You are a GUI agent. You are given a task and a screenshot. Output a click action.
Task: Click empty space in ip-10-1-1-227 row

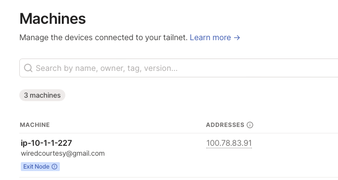151,155
